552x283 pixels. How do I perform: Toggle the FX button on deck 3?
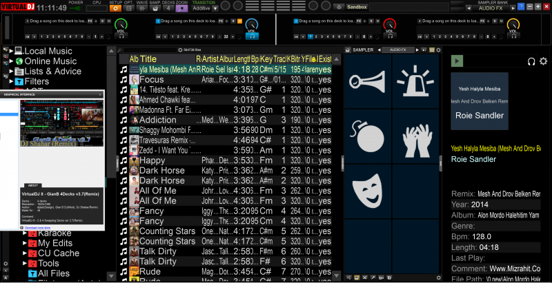click(x=90, y=21)
